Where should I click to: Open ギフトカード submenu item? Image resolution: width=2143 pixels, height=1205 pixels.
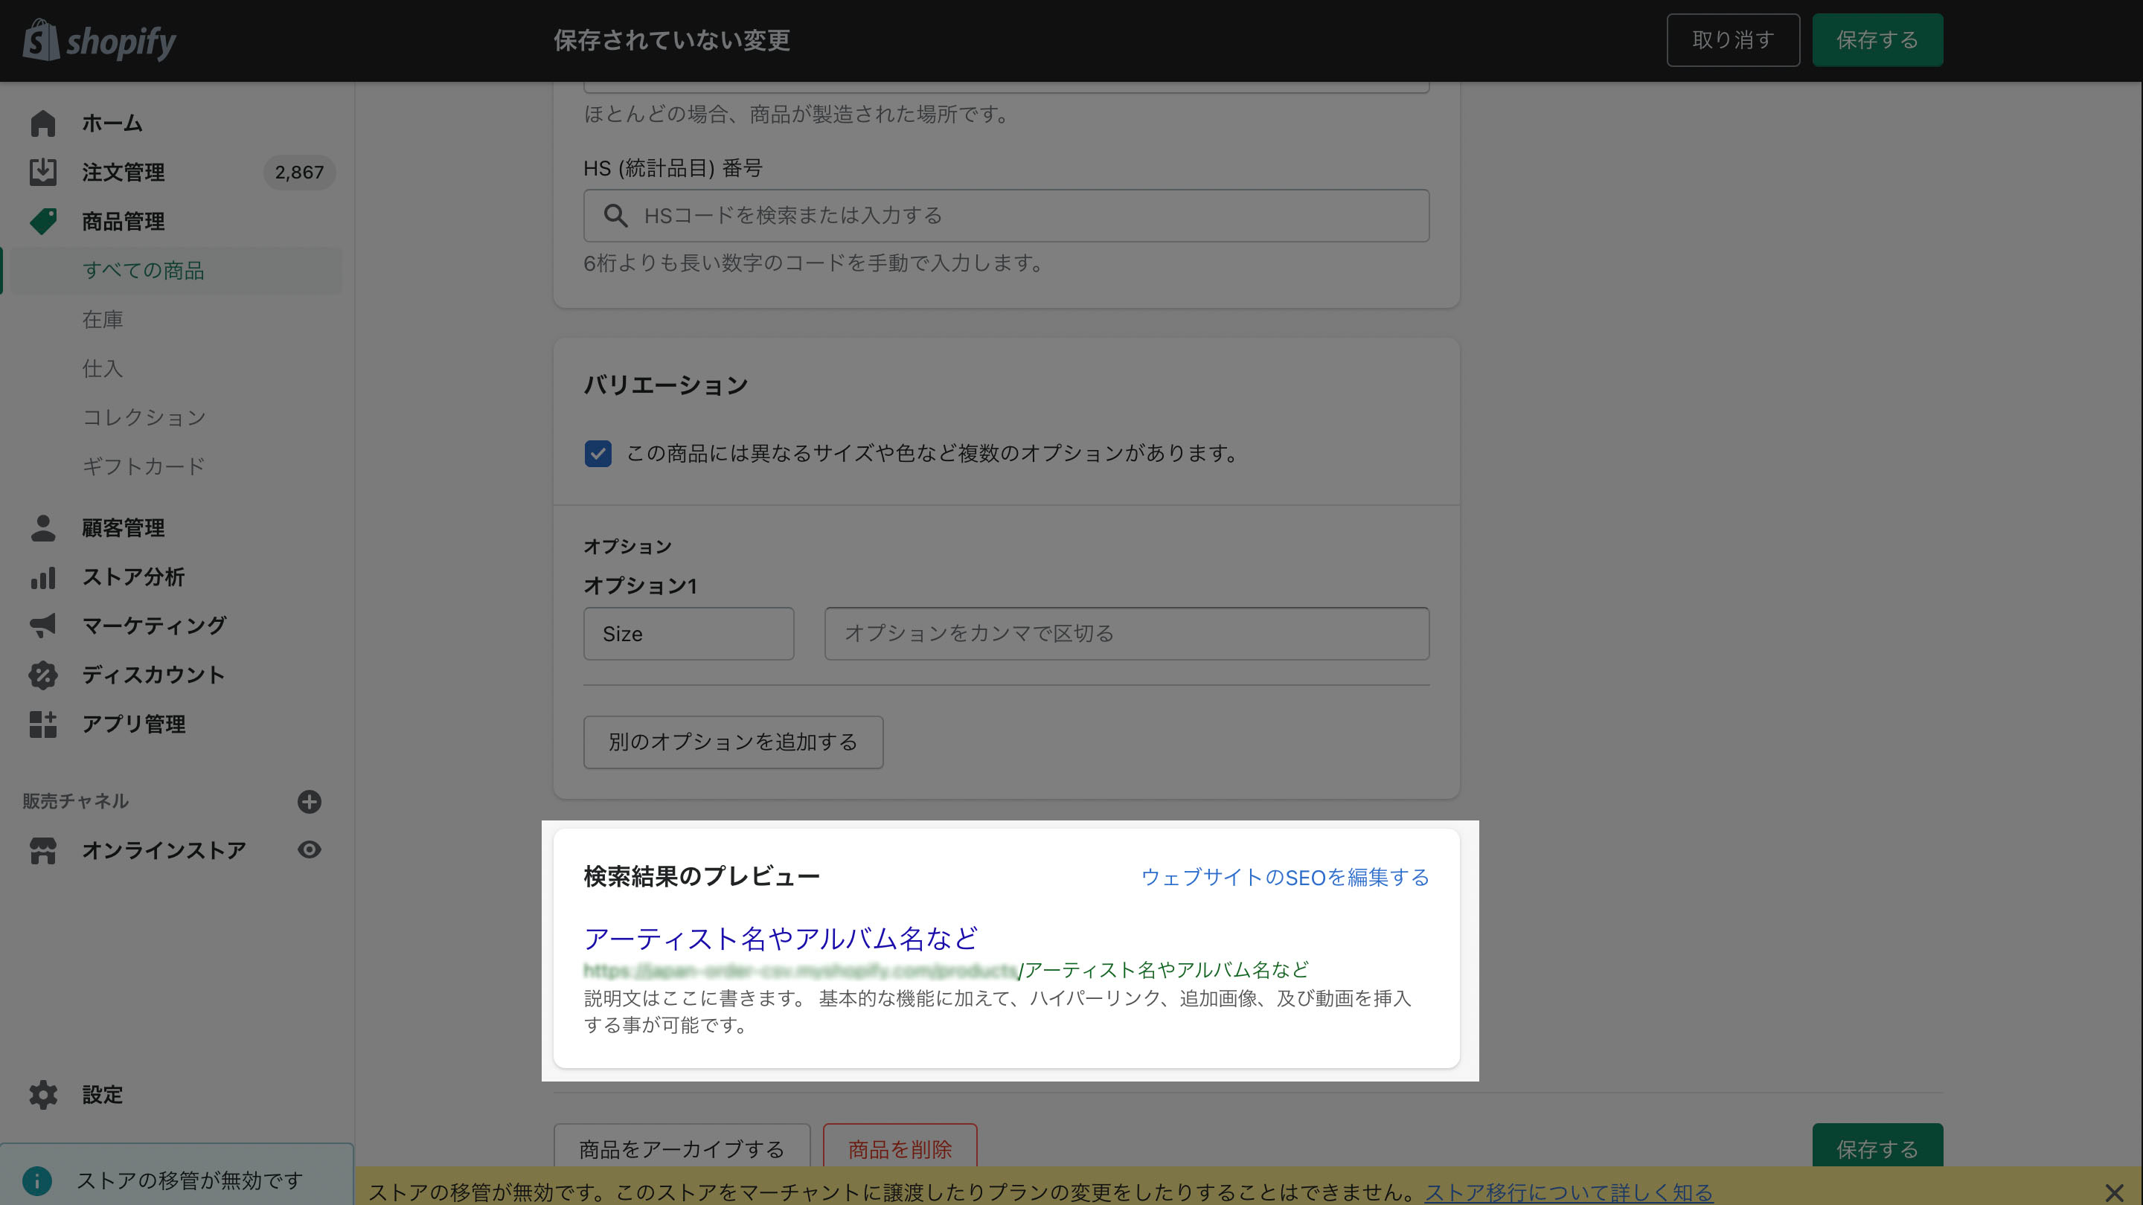point(144,466)
